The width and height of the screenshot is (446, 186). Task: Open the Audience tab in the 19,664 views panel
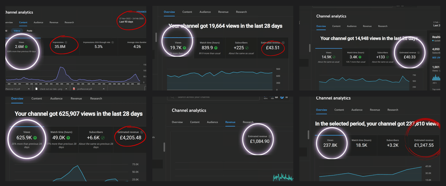click(205, 12)
